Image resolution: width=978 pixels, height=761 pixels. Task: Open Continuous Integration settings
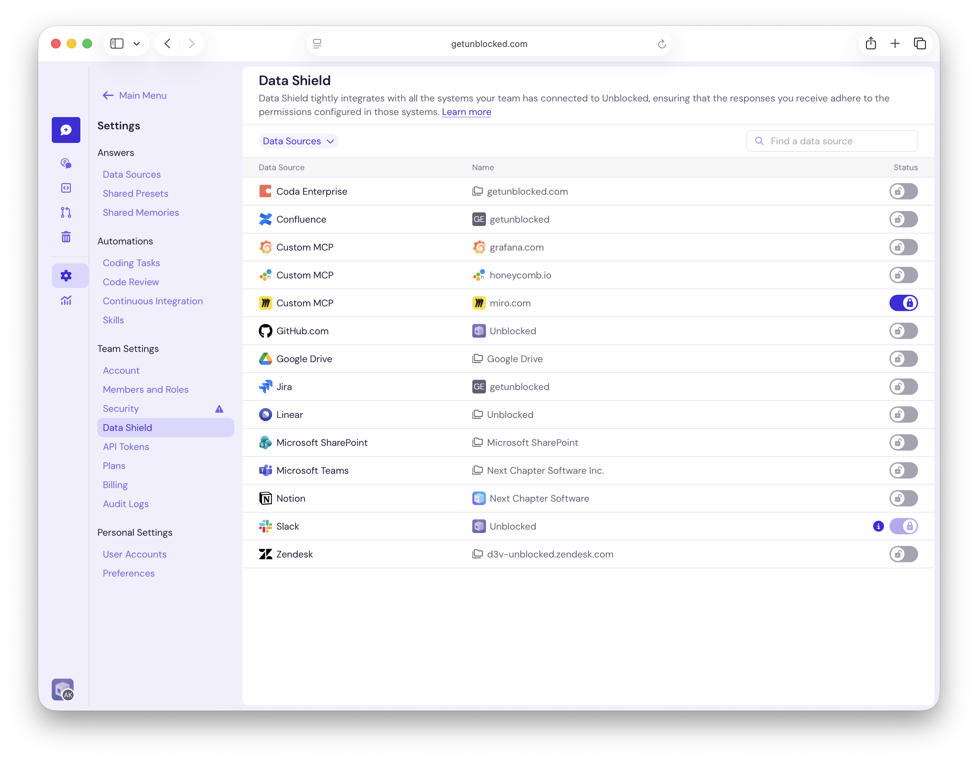pyautogui.click(x=153, y=301)
